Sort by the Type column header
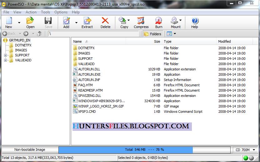Screen dimensions: 260x162 click(x=189, y=41)
